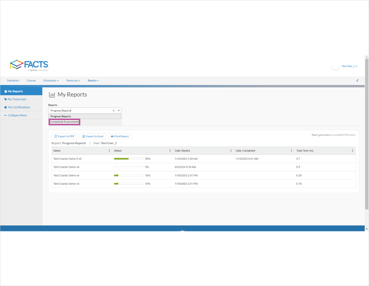Image resolution: width=369 pixels, height=286 pixels.
Task: Click the spreadsheet icon on Export to Excel button
Action: [83, 136]
